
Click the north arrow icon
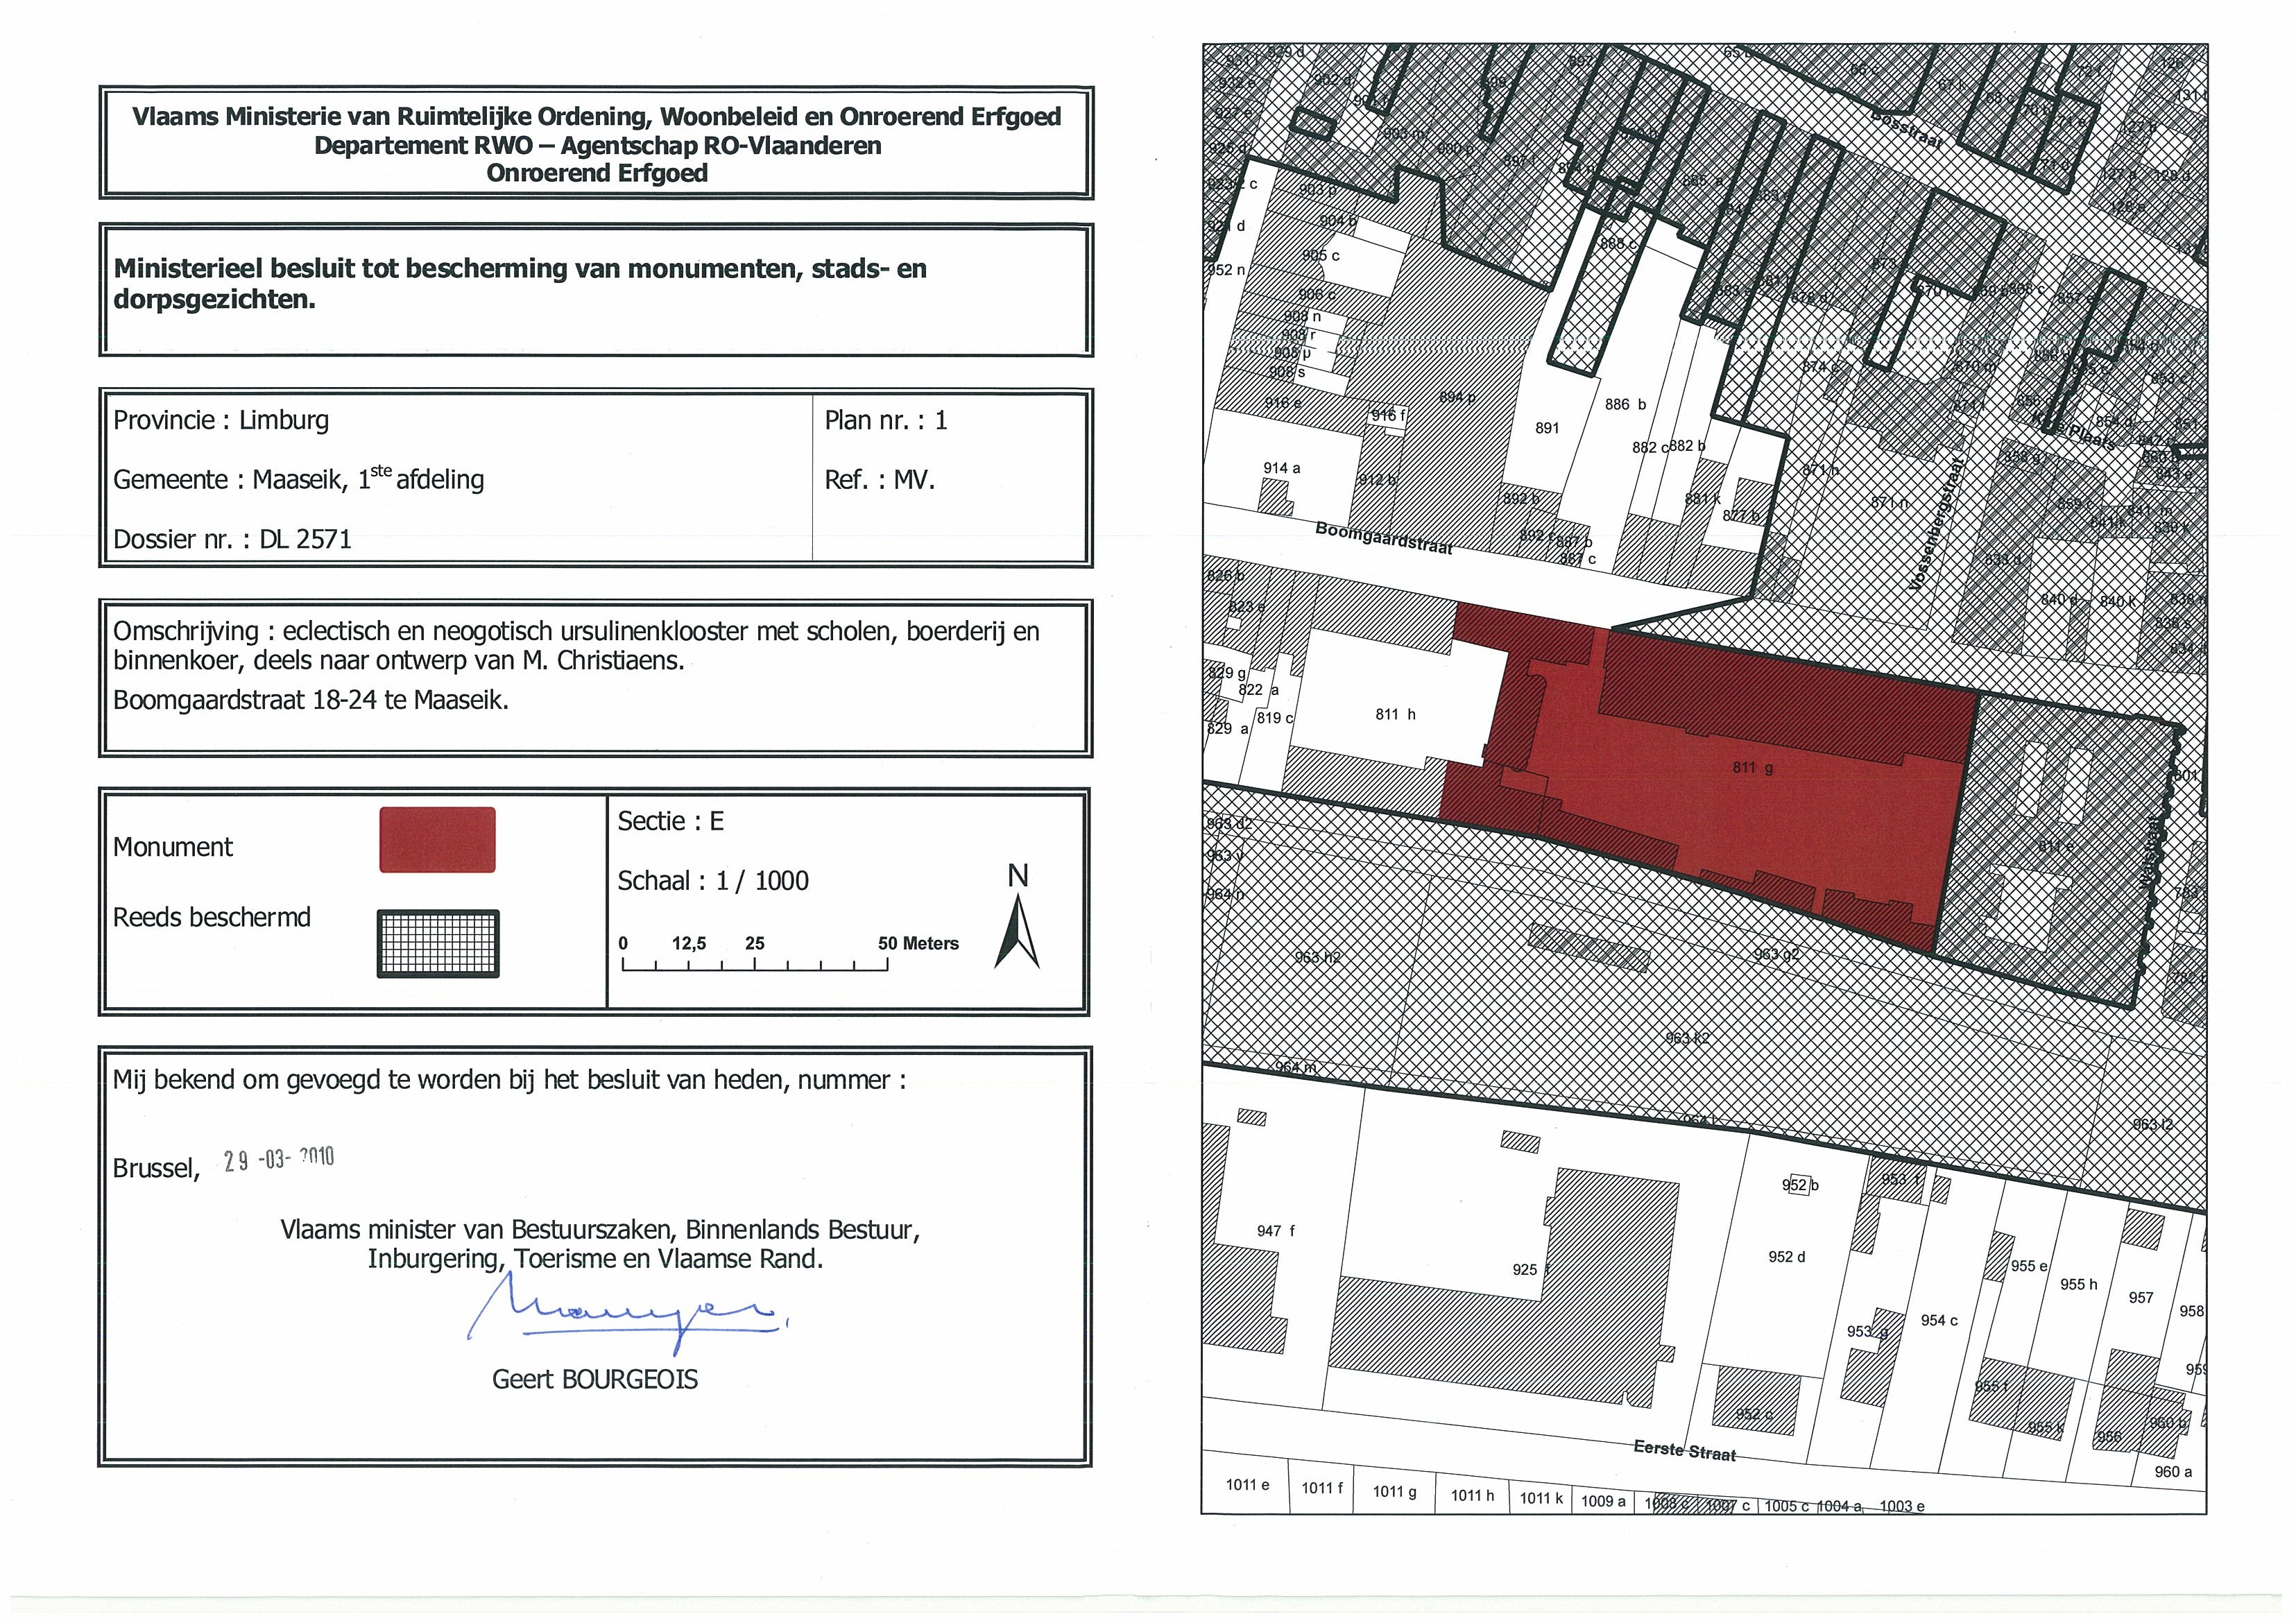[x=1017, y=932]
